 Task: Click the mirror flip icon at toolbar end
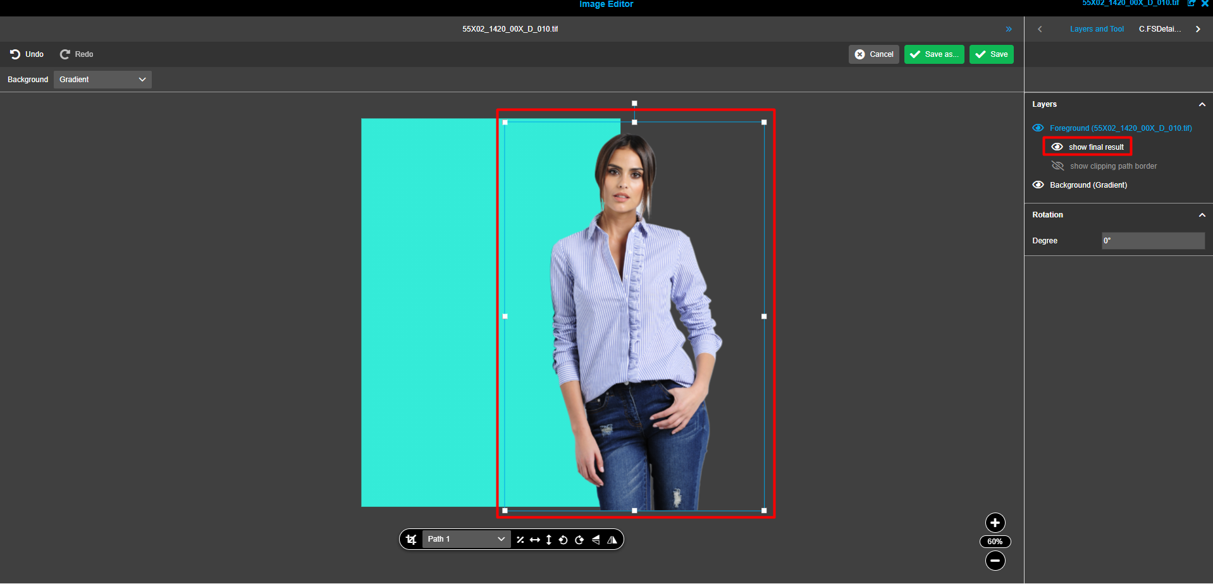[612, 540]
